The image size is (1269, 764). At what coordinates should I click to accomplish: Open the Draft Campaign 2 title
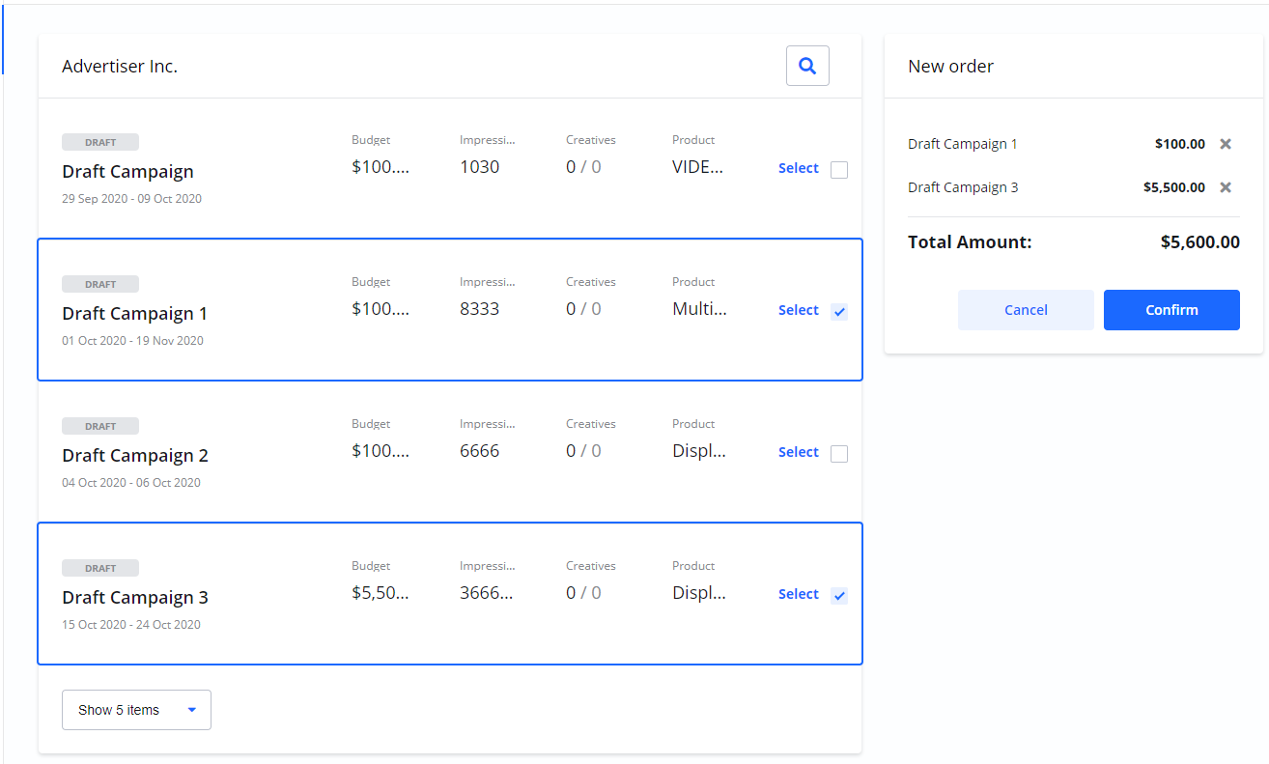[135, 455]
